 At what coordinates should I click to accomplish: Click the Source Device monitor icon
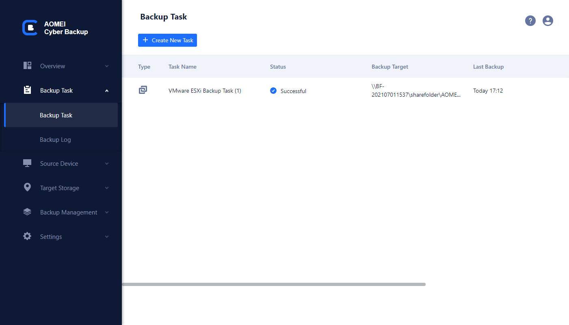(27, 163)
